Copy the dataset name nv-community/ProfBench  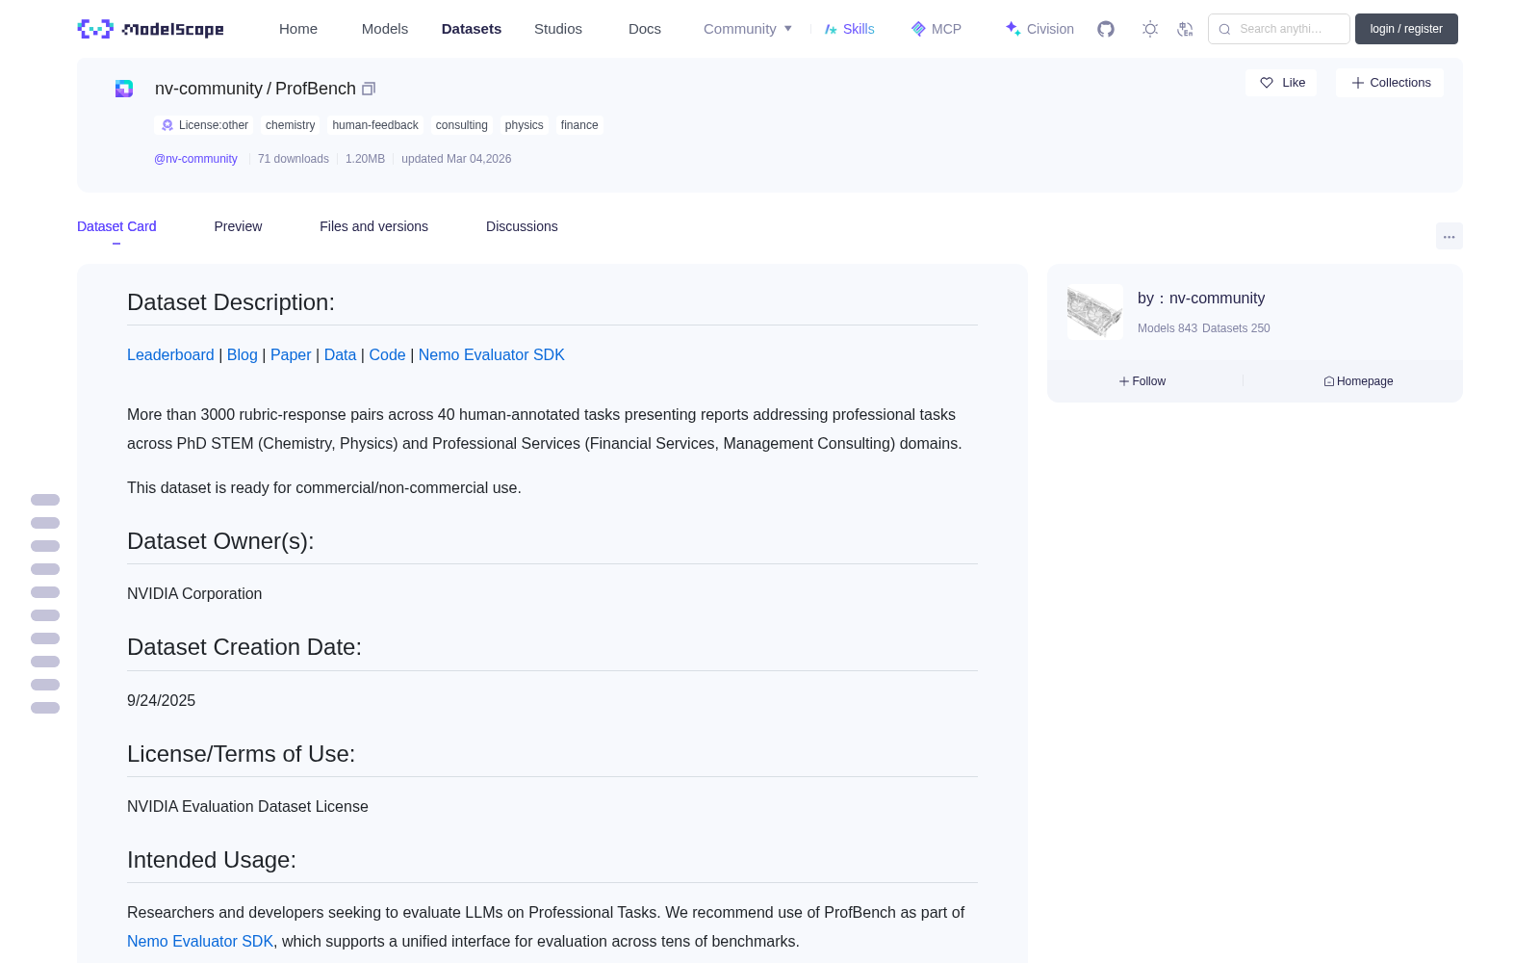369,89
